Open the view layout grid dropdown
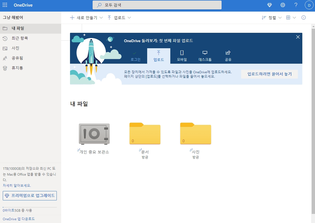The image size is (315, 223). click(x=291, y=18)
